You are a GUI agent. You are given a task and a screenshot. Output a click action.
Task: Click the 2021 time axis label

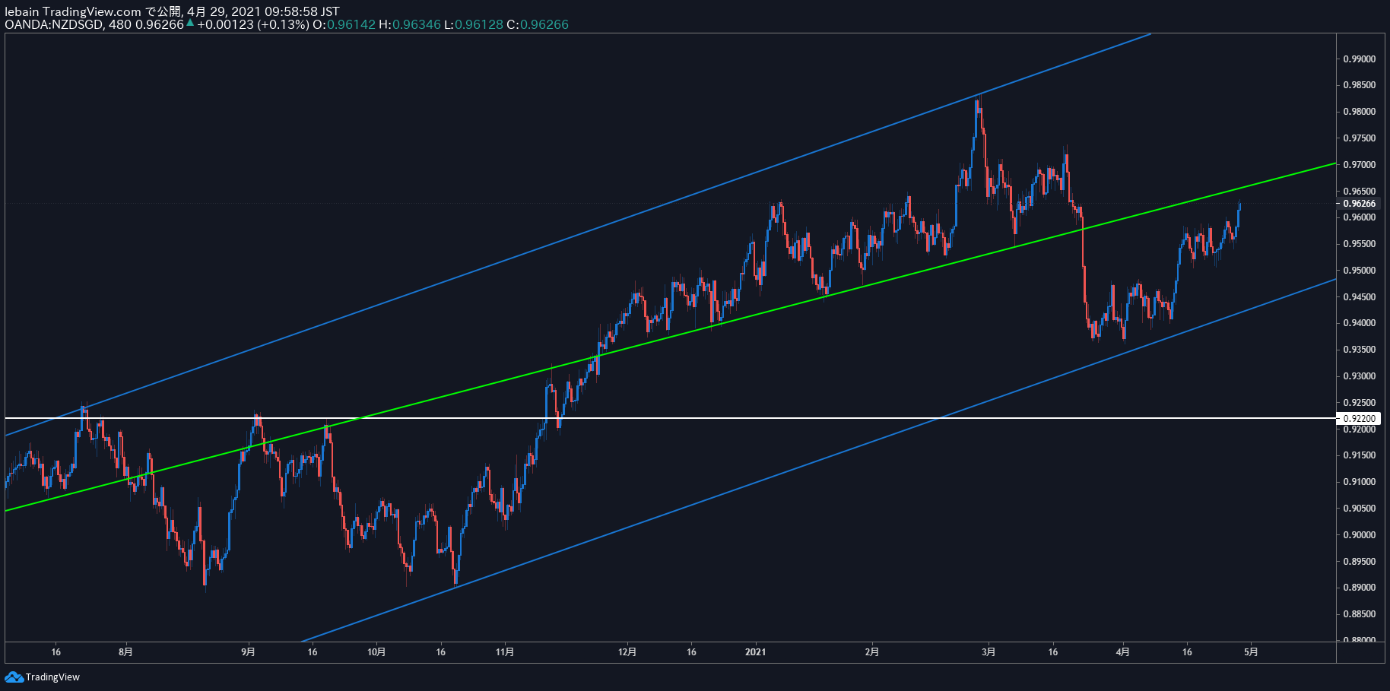tap(756, 651)
